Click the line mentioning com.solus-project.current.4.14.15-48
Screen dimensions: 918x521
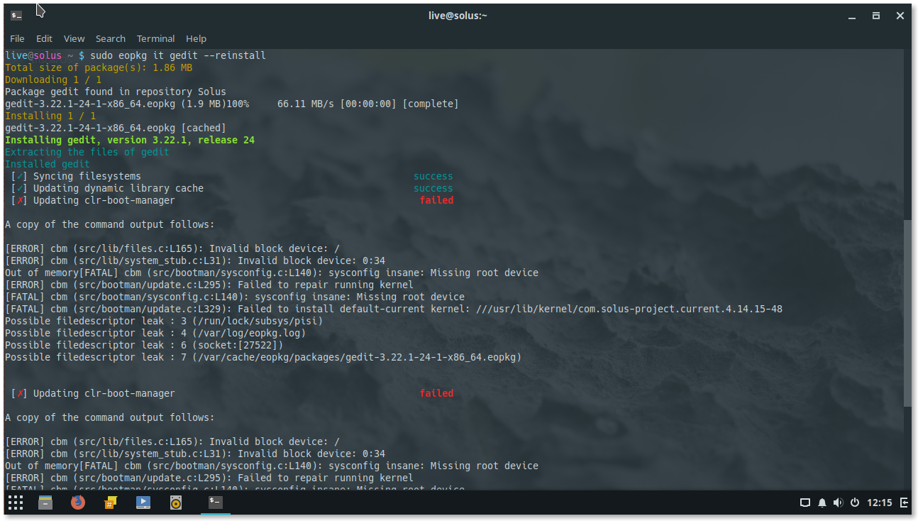[394, 309]
